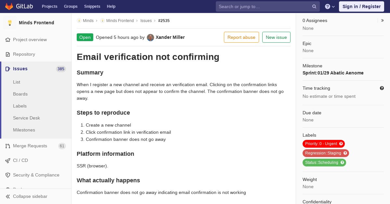
Task: Click the #2535 breadcrumb link
Action: pyautogui.click(x=164, y=21)
